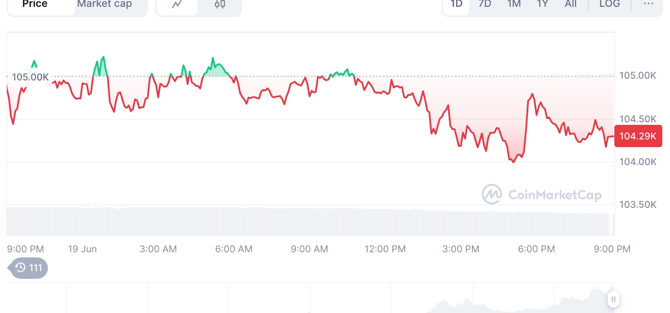Image resolution: width=670 pixels, height=313 pixels.
Task: Switch to the Market cap tab
Action: 105,5
